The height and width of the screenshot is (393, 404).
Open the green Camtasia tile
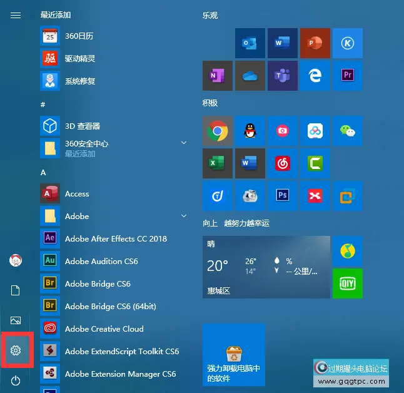tap(315, 163)
